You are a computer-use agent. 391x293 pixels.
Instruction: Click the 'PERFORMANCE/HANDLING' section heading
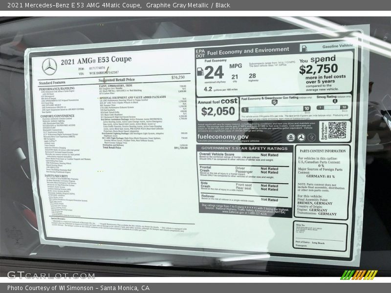(x=57, y=89)
